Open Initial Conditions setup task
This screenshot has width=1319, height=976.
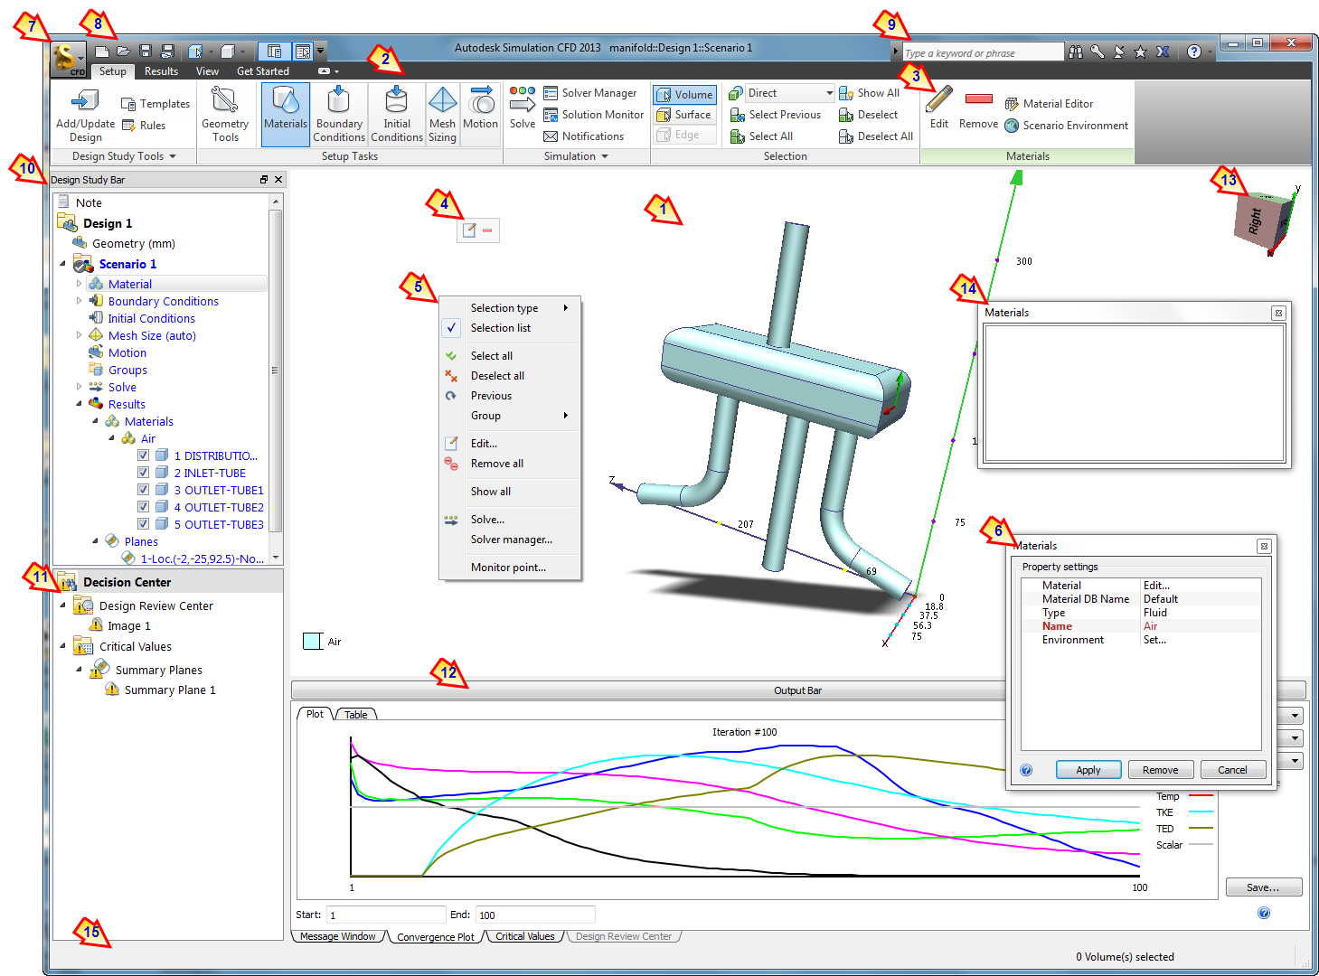point(397,115)
